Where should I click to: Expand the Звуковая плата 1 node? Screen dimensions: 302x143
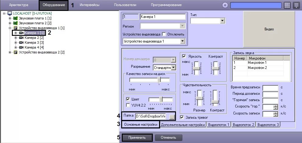point(10,19)
